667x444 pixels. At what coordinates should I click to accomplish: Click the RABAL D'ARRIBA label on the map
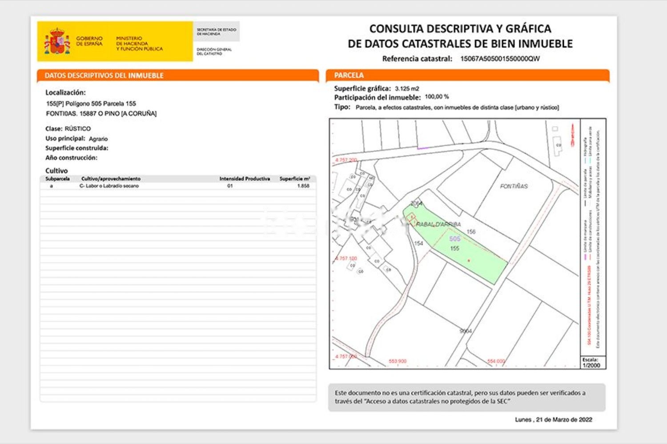tap(438, 224)
